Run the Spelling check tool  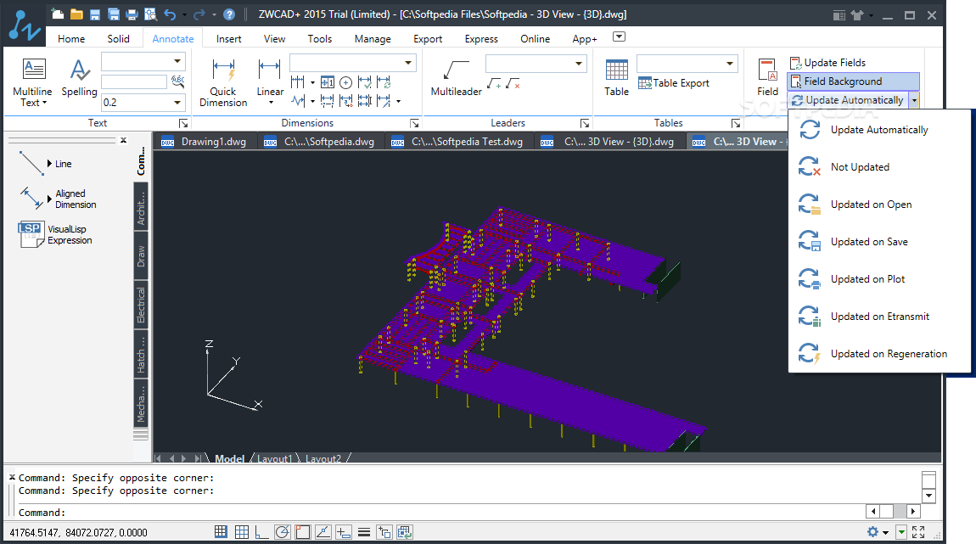tap(79, 77)
